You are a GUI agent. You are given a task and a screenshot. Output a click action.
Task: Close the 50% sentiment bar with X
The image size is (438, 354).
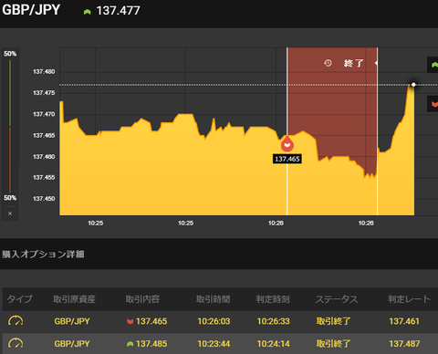coord(10,213)
